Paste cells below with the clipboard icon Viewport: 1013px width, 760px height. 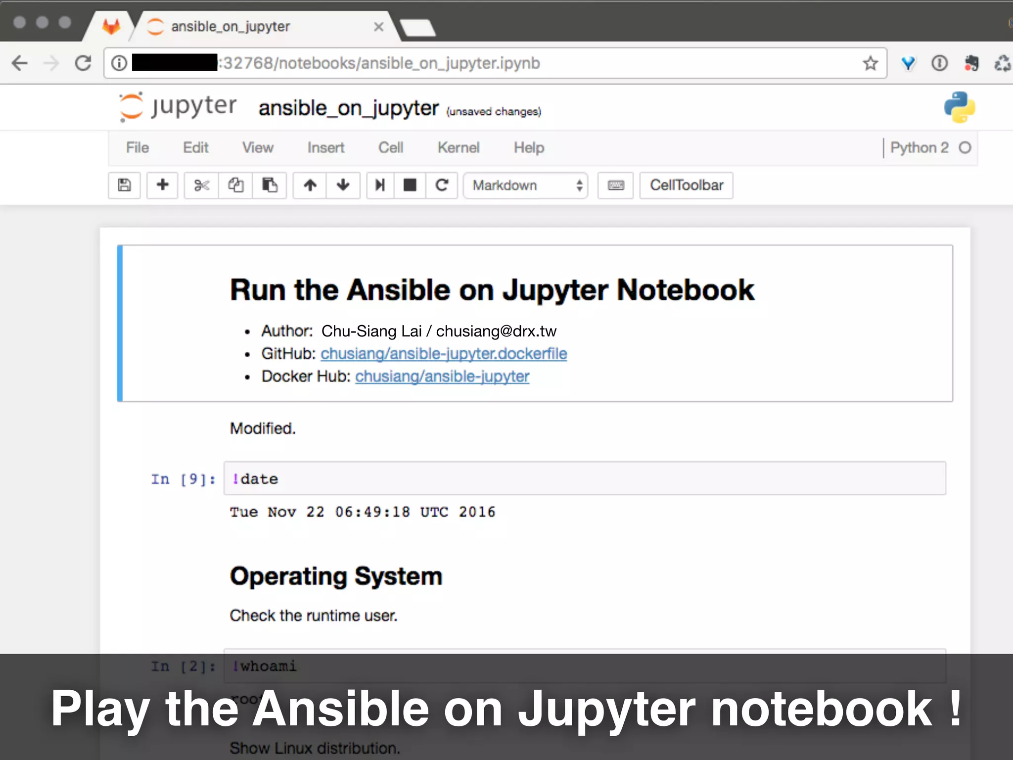pyautogui.click(x=270, y=186)
